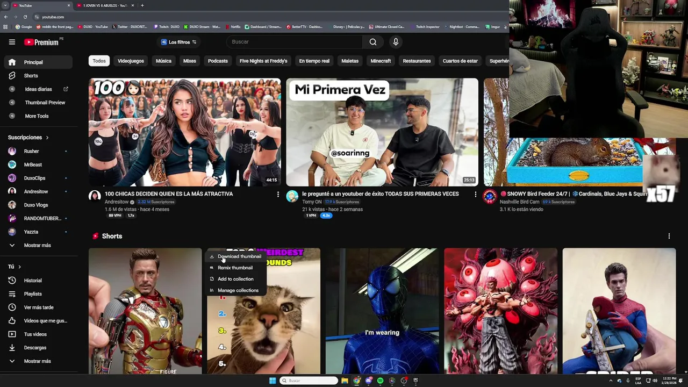
Task: Expand the Suscripciones section chevron
Action: (x=47, y=138)
